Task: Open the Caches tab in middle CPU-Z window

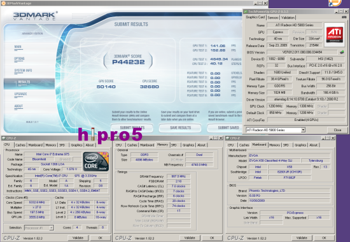Action: tap(132, 145)
